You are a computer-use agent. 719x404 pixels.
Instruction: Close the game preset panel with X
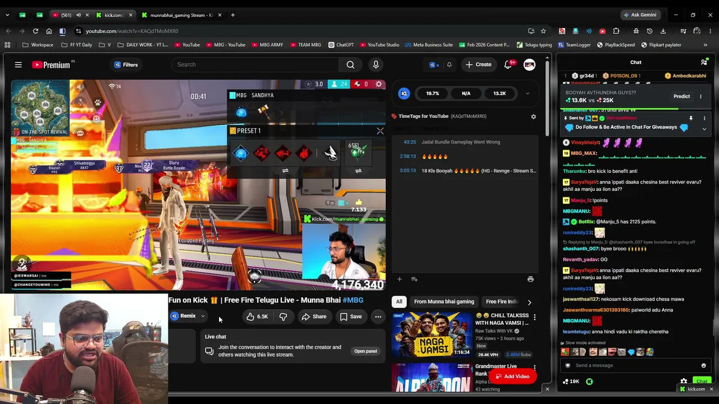coord(380,131)
